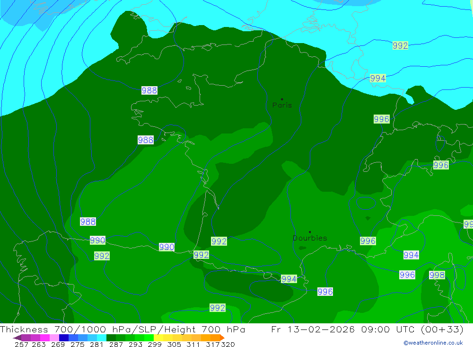Pick the dark navy blue legend swatch
The height and width of the screenshot is (347, 473).
click(x=64, y=338)
